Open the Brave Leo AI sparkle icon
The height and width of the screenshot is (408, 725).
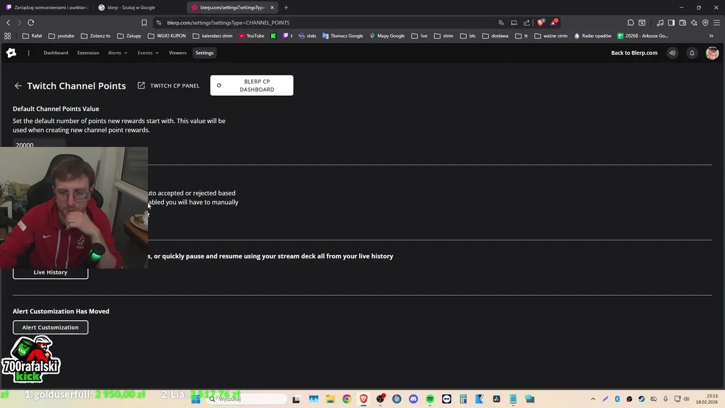(x=694, y=23)
